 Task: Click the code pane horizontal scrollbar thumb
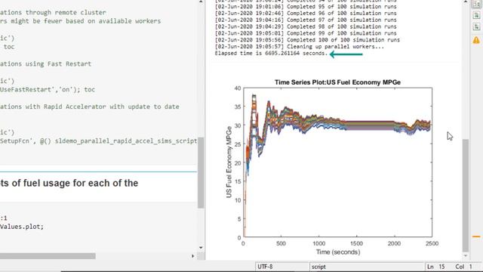click(48, 256)
